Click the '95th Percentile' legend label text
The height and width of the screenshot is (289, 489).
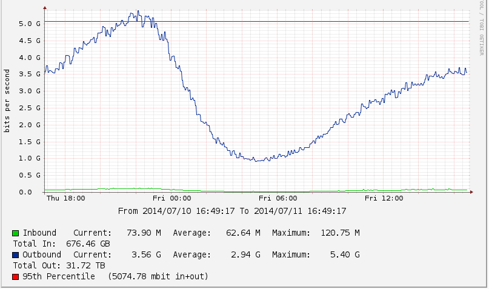(x=59, y=276)
